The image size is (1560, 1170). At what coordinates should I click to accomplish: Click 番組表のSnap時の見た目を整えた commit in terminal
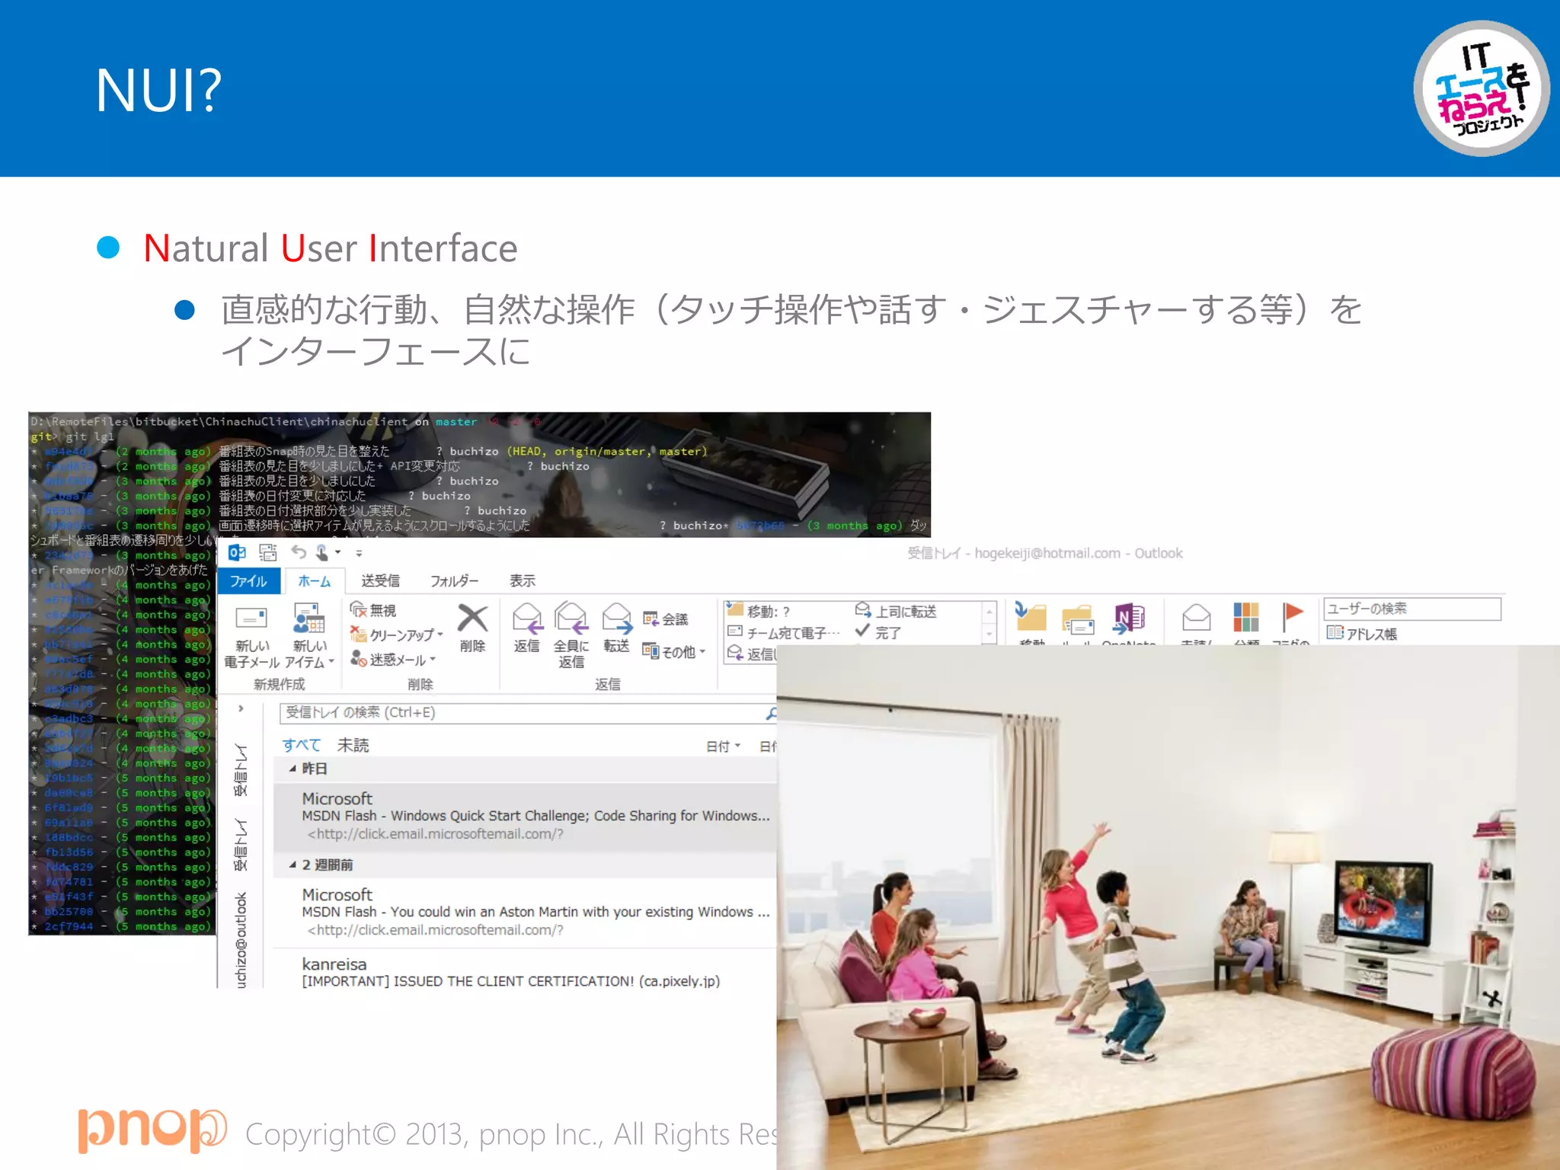coord(303,451)
